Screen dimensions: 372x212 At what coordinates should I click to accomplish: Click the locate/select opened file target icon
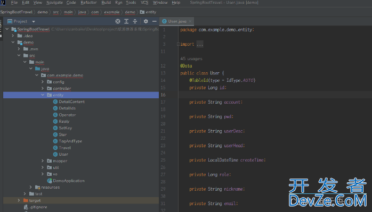[118, 21]
